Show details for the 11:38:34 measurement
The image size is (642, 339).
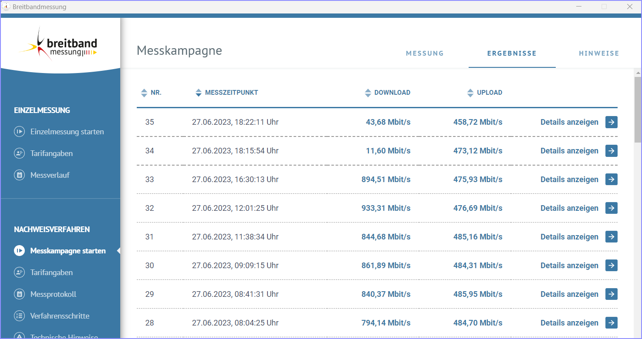pos(569,237)
